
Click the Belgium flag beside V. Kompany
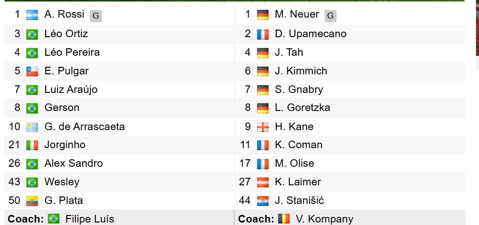click(x=284, y=218)
